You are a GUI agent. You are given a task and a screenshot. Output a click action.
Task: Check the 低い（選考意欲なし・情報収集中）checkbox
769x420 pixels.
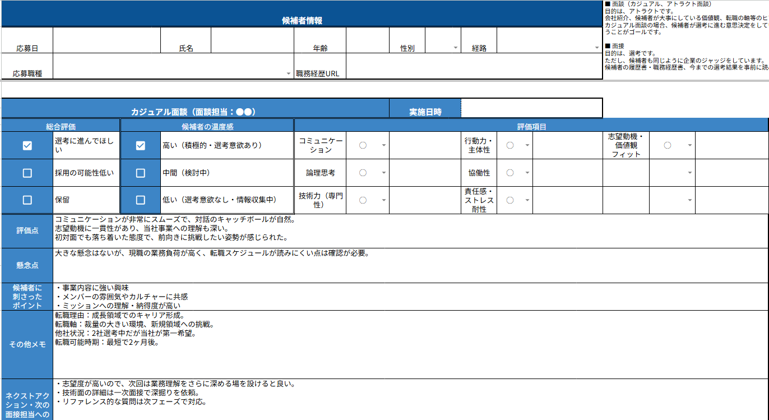(141, 200)
